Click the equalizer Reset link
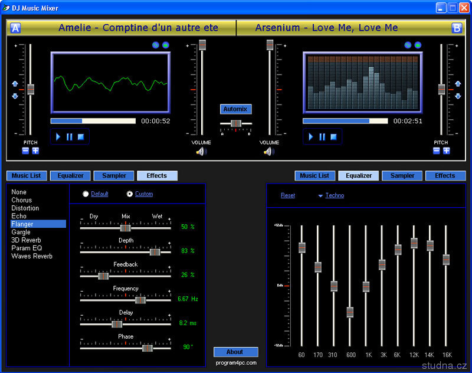This screenshot has height=373, width=472. (288, 195)
